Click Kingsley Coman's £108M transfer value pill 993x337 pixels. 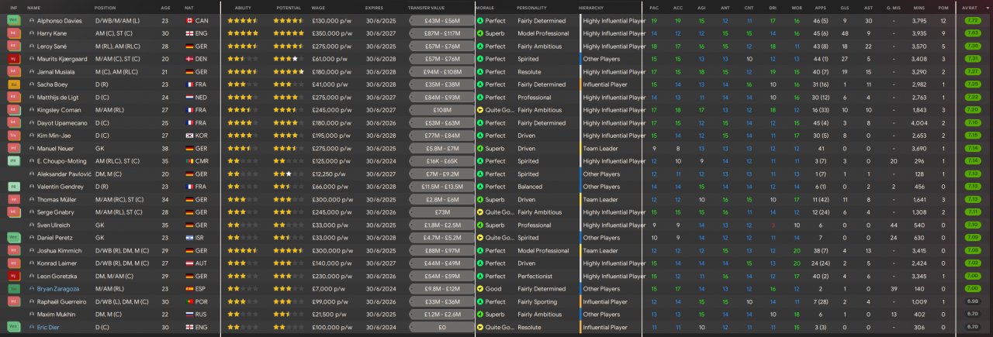pyautogui.click(x=442, y=110)
